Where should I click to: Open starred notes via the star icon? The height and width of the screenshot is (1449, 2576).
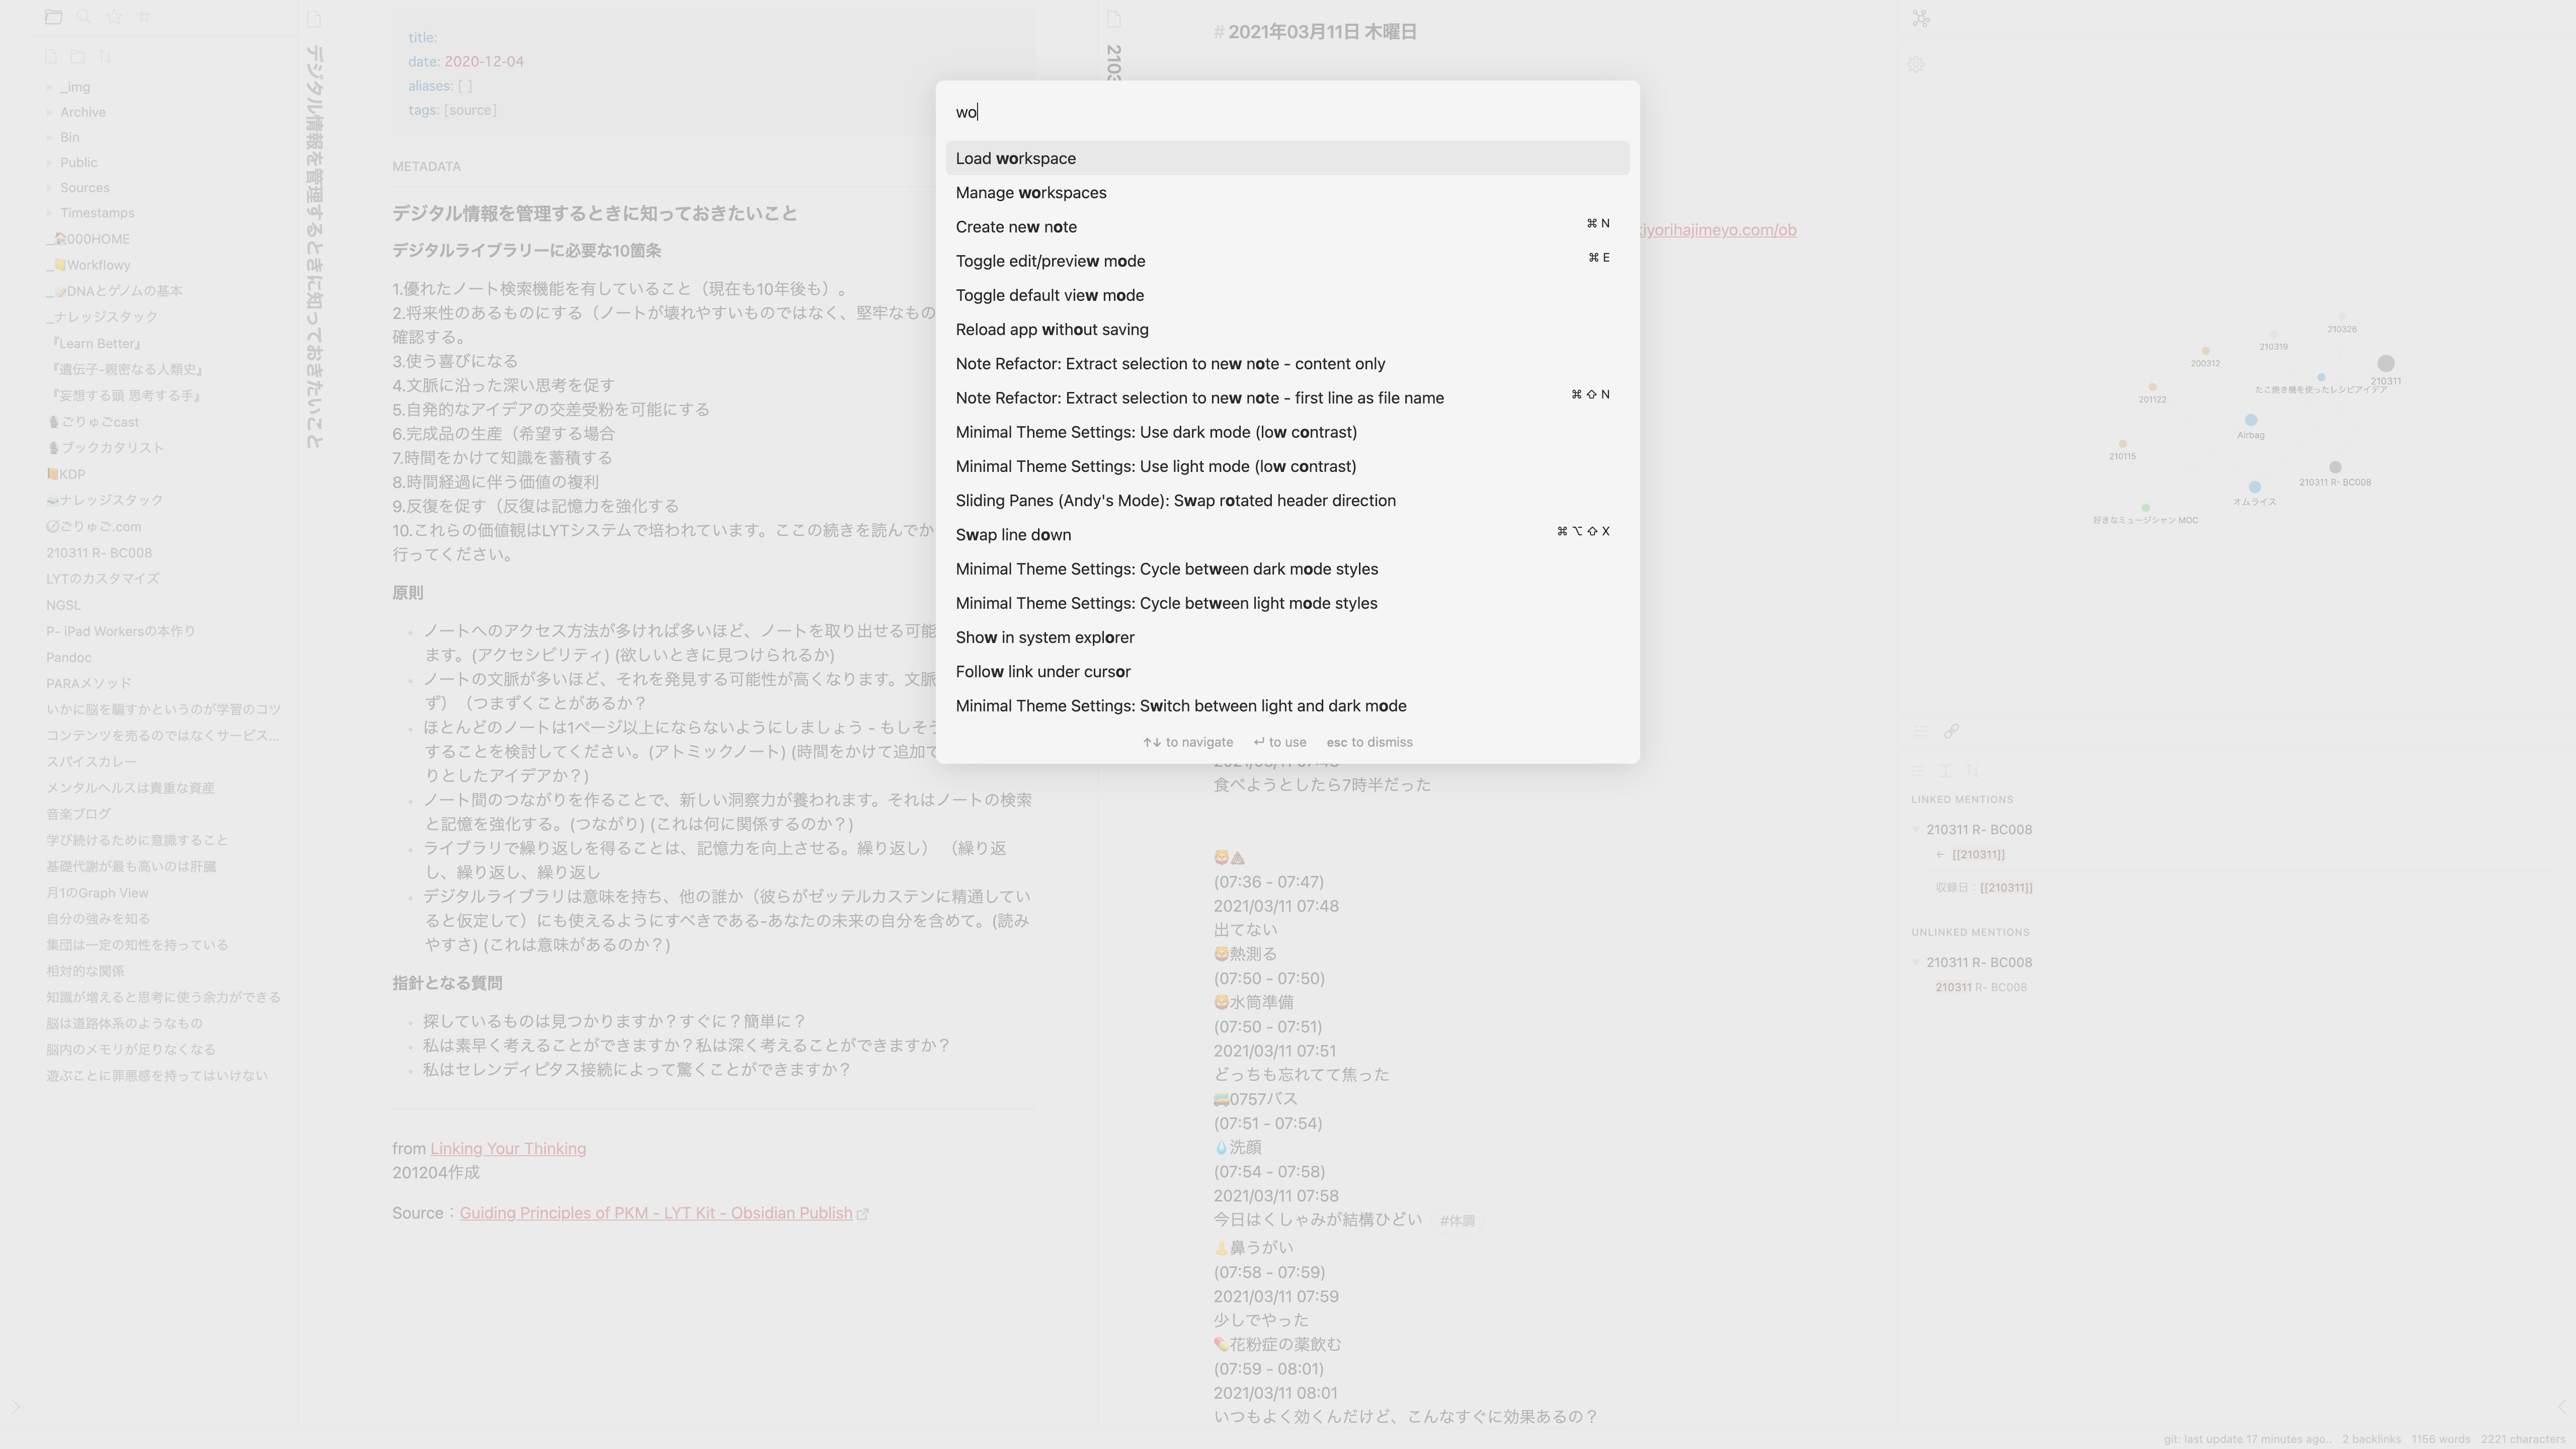point(114,17)
